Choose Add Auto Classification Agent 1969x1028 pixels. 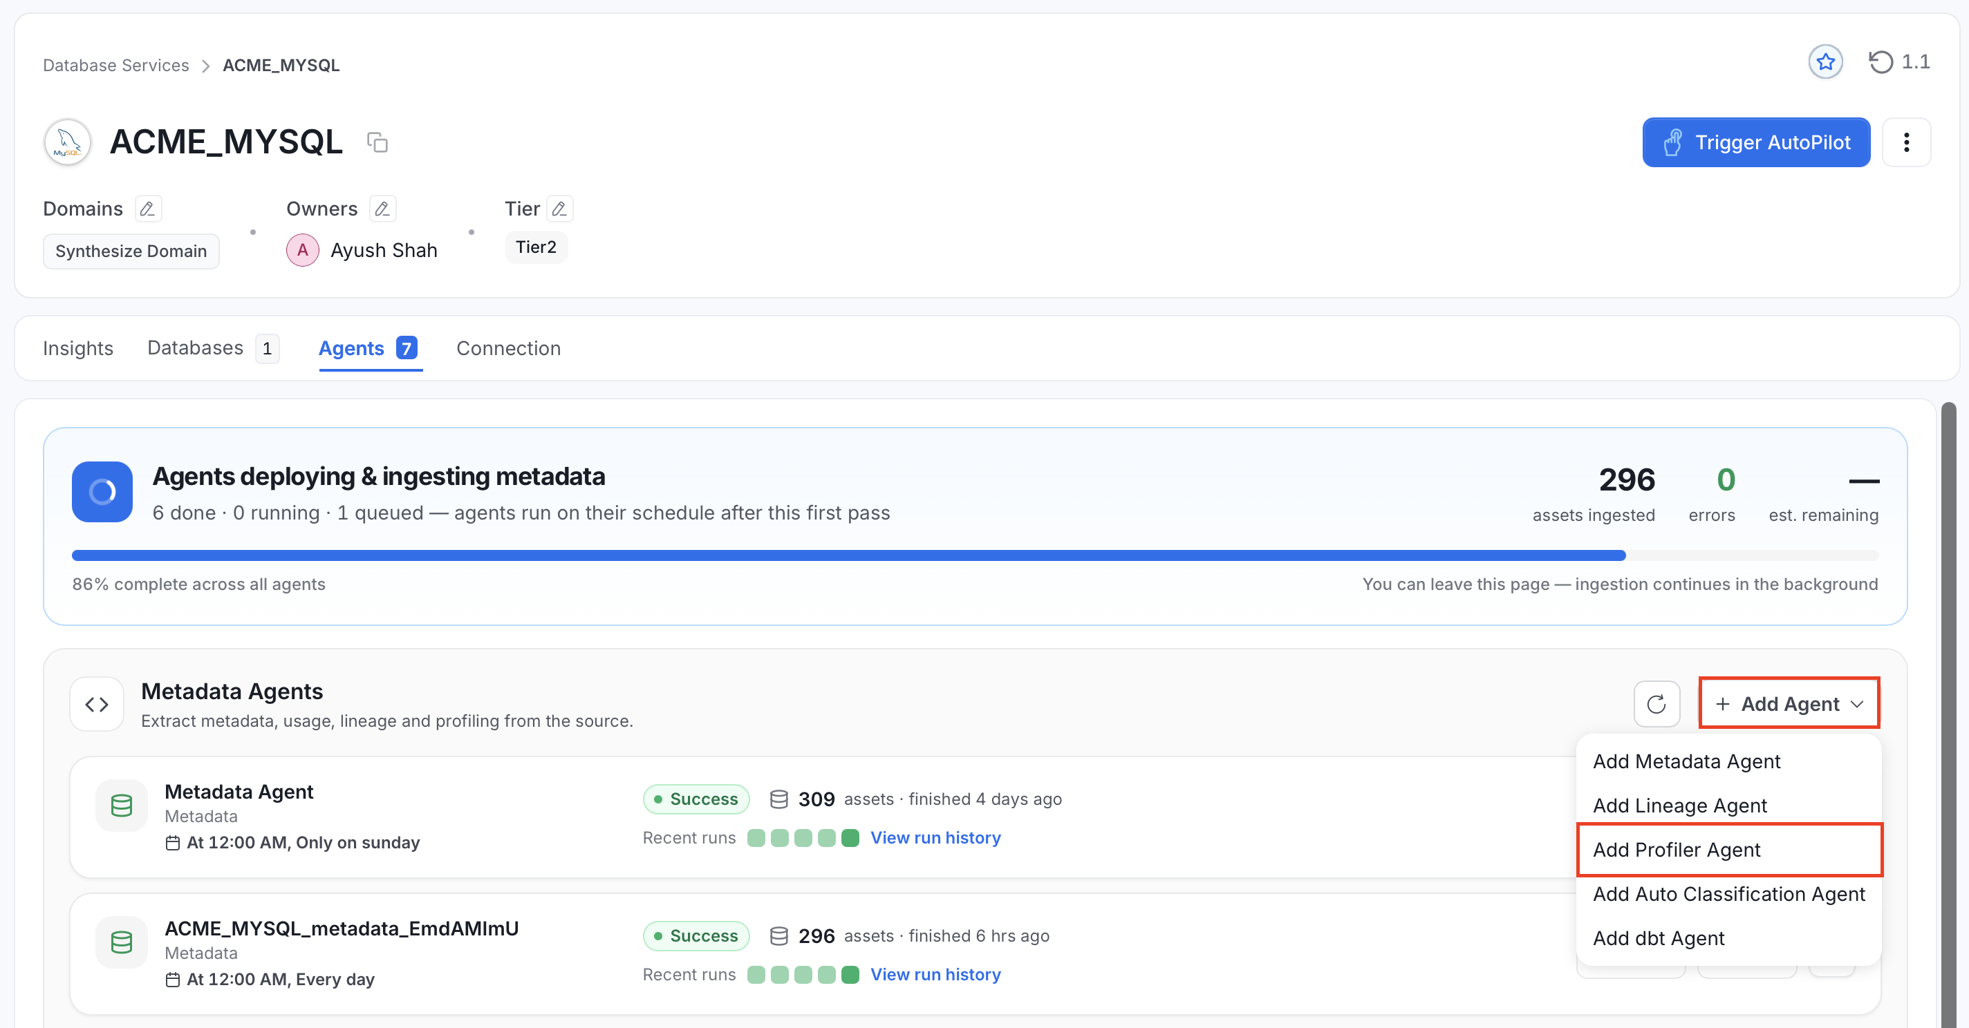point(1729,893)
